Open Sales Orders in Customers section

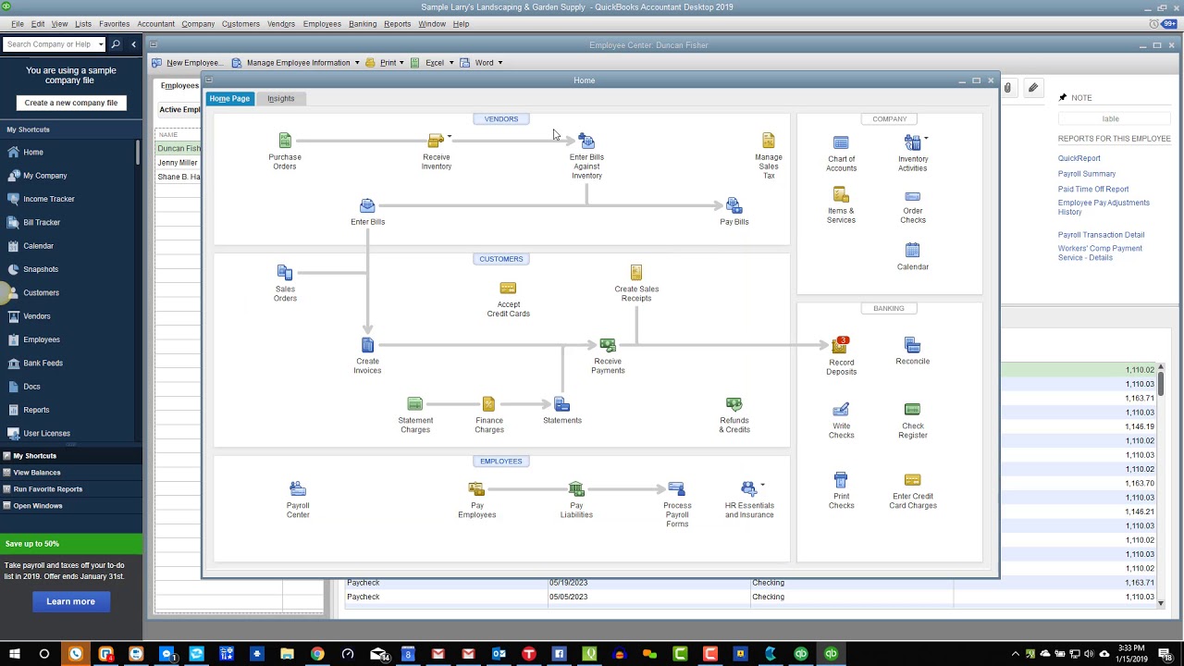(x=285, y=273)
